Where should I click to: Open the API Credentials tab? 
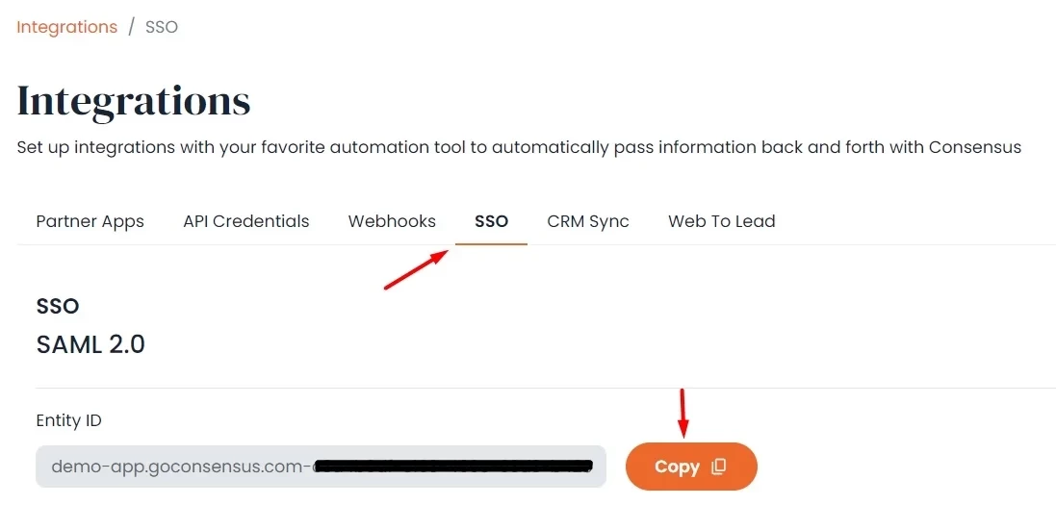point(245,221)
